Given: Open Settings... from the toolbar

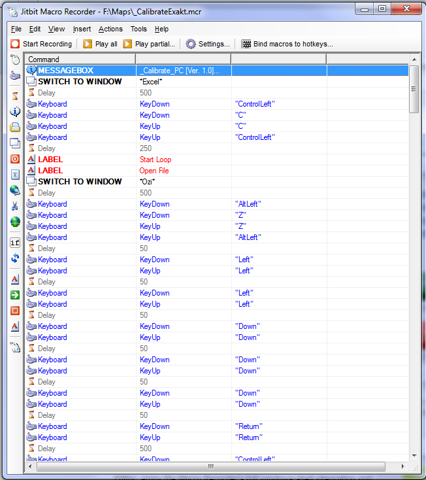Looking at the screenshot, I should (x=208, y=44).
